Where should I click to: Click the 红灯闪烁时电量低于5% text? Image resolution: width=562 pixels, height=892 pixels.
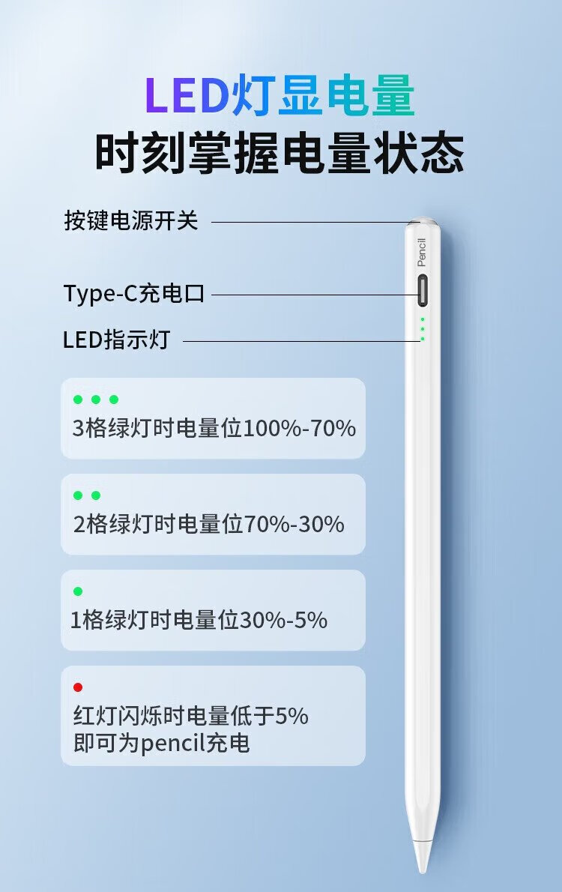[190, 716]
